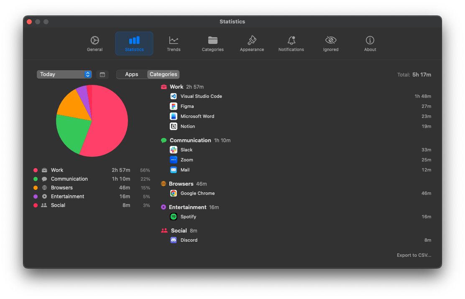The height and width of the screenshot is (299, 465).
Task: Click the Discord row label
Action: pyautogui.click(x=189, y=240)
